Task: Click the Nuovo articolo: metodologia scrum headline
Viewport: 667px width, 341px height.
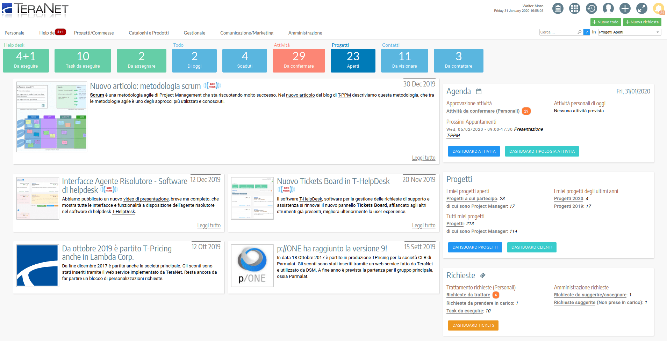Action: [x=145, y=86]
